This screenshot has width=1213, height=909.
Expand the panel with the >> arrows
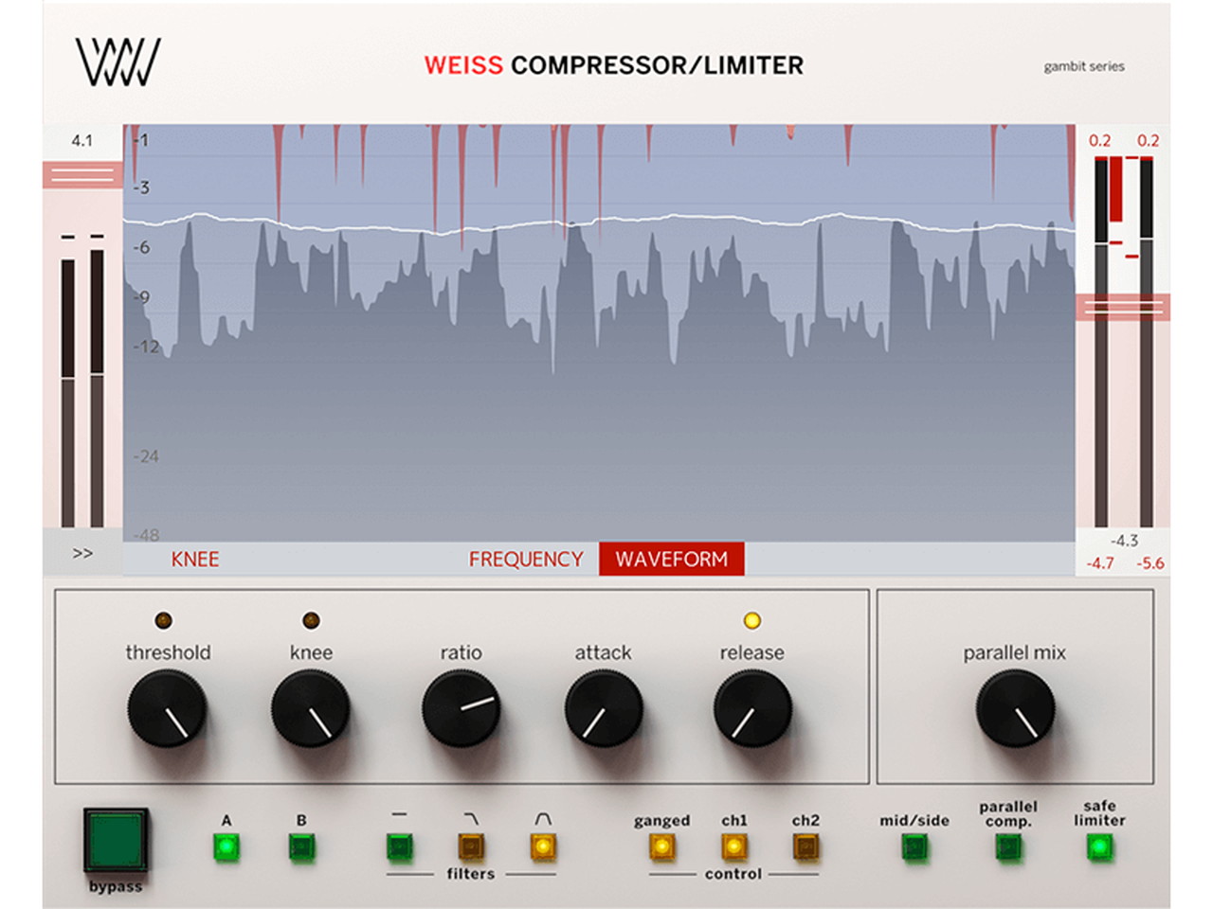[82, 553]
